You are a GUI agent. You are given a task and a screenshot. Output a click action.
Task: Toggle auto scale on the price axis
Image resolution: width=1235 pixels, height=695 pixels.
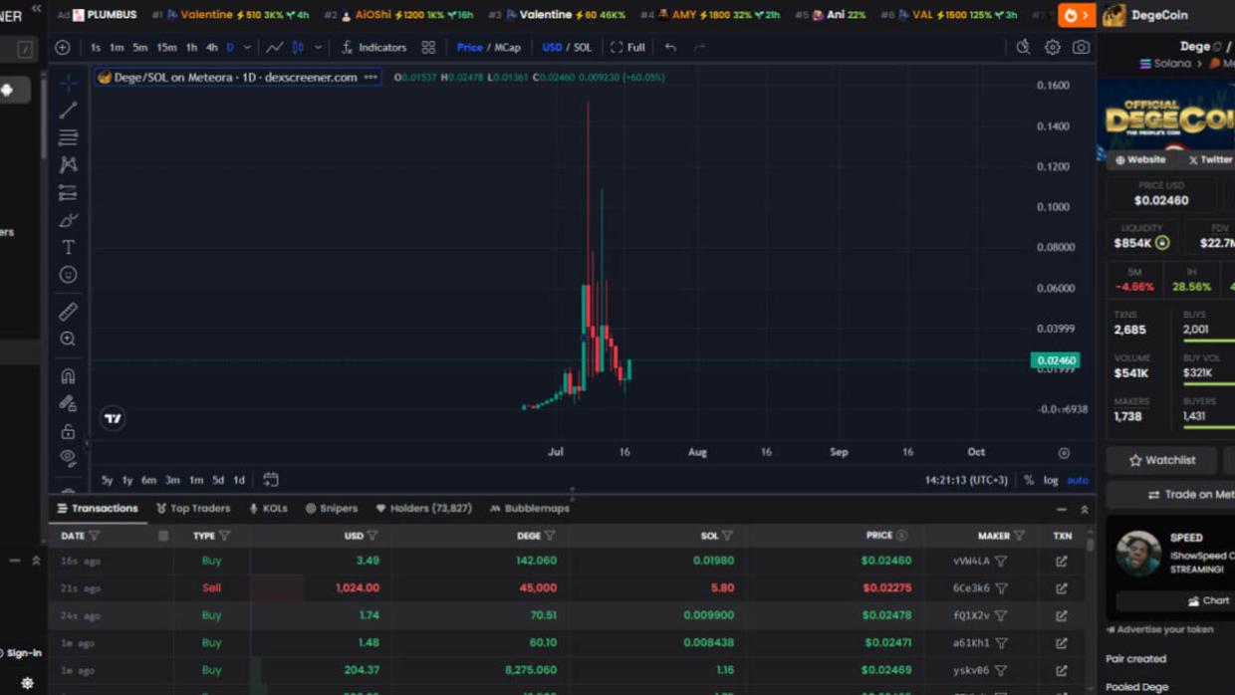(1078, 480)
